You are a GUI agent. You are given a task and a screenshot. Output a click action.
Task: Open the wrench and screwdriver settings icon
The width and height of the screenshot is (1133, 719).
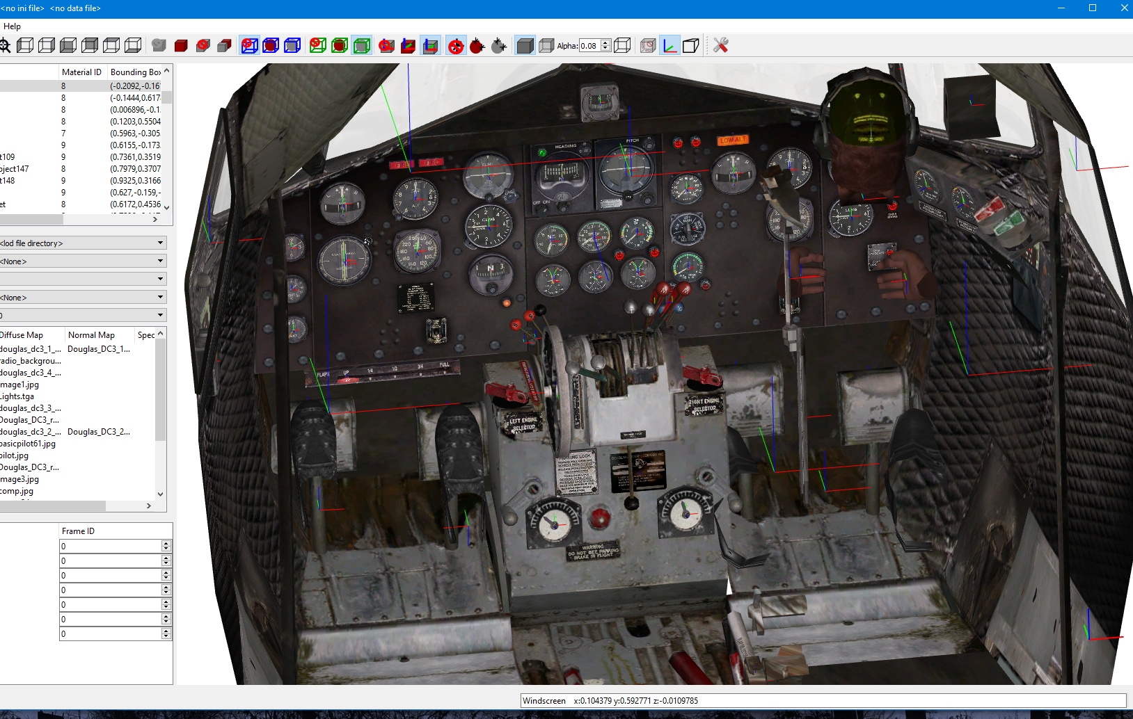point(720,46)
